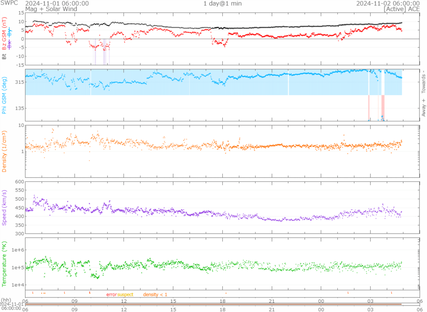Enable the struck-through By series
Viewport: 427px width, 312px height.
click(10, 33)
